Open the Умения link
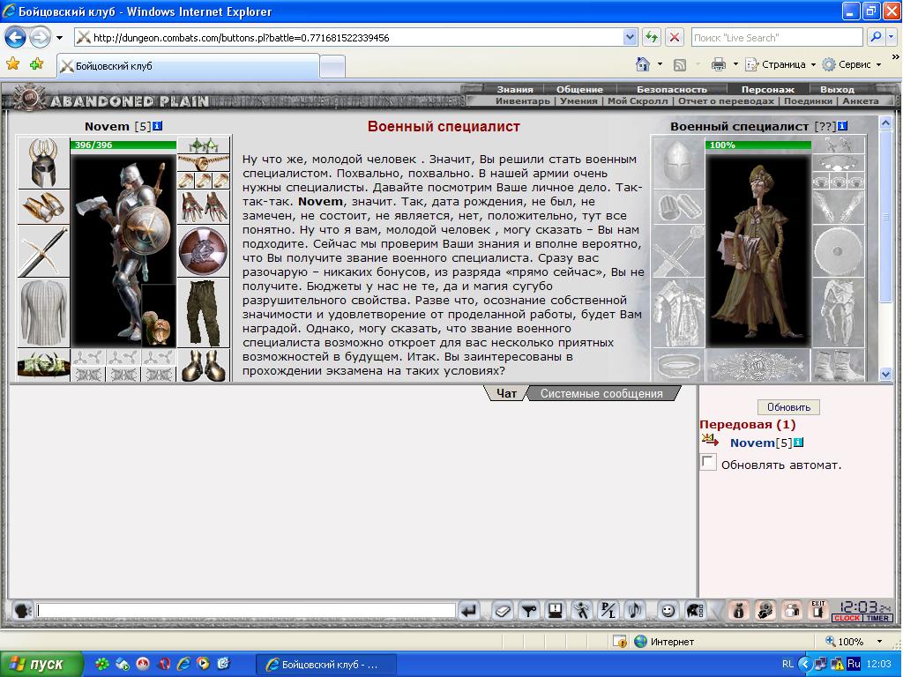Viewport: 903px width, 677px height. pos(578,100)
